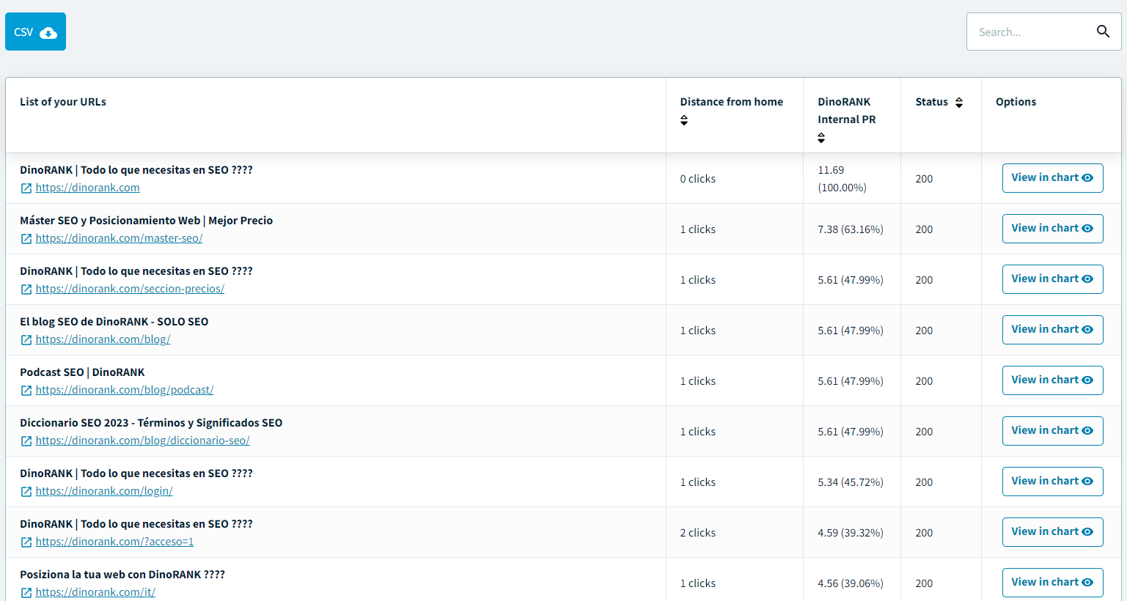Image resolution: width=1127 pixels, height=601 pixels.
Task: Sort table by Status column
Action: point(958,103)
